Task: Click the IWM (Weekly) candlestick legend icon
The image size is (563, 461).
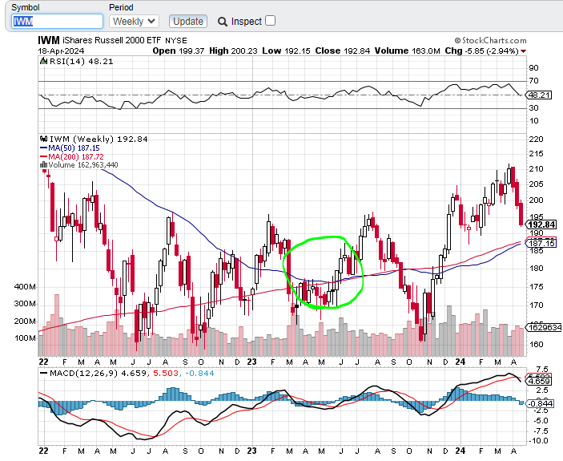Action: point(44,139)
